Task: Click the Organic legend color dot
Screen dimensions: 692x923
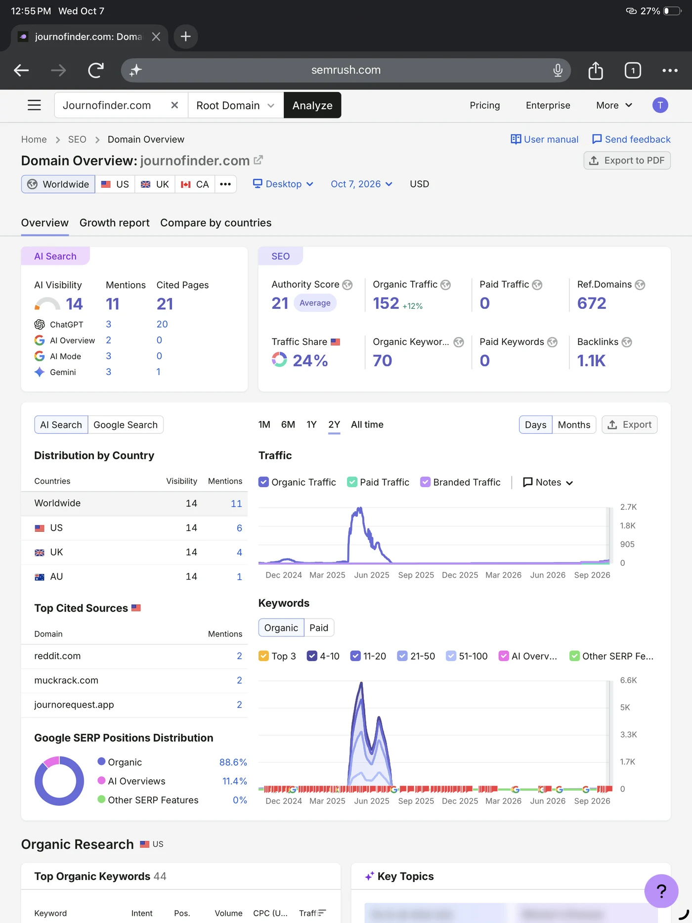Action: click(x=101, y=761)
